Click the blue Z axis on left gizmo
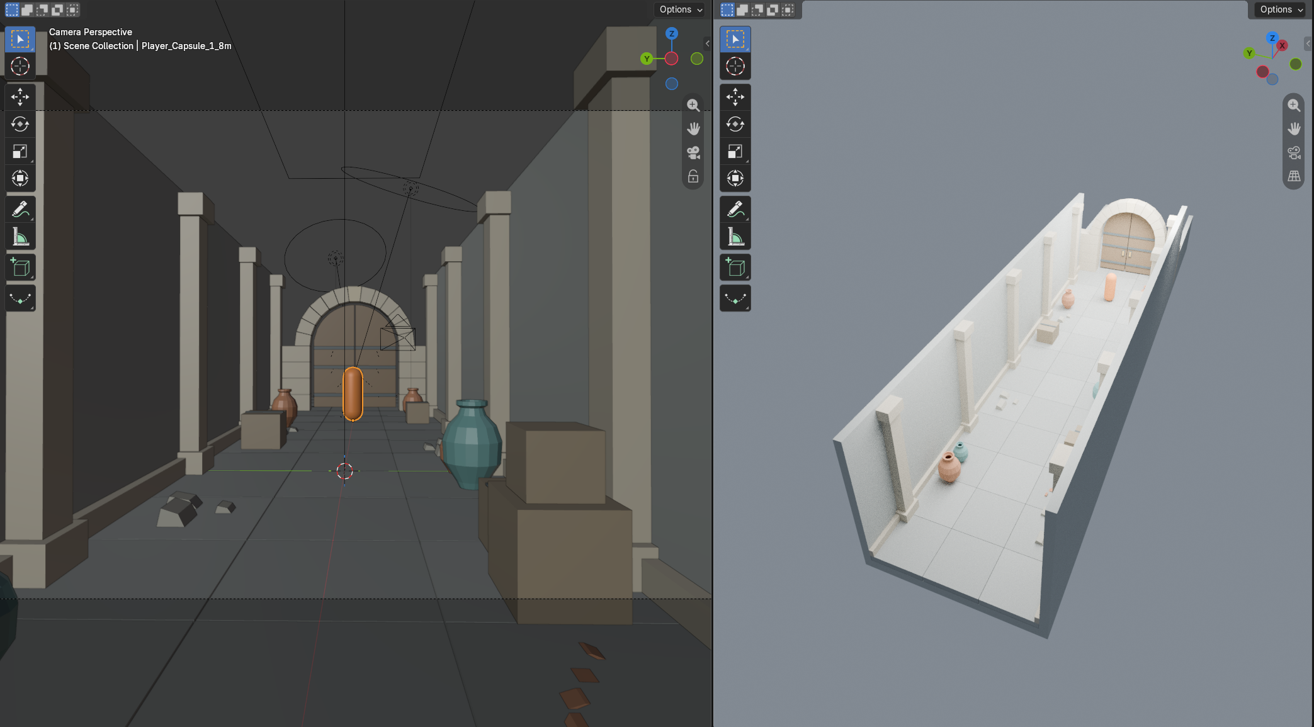The image size is (1314, 727). 672,33
